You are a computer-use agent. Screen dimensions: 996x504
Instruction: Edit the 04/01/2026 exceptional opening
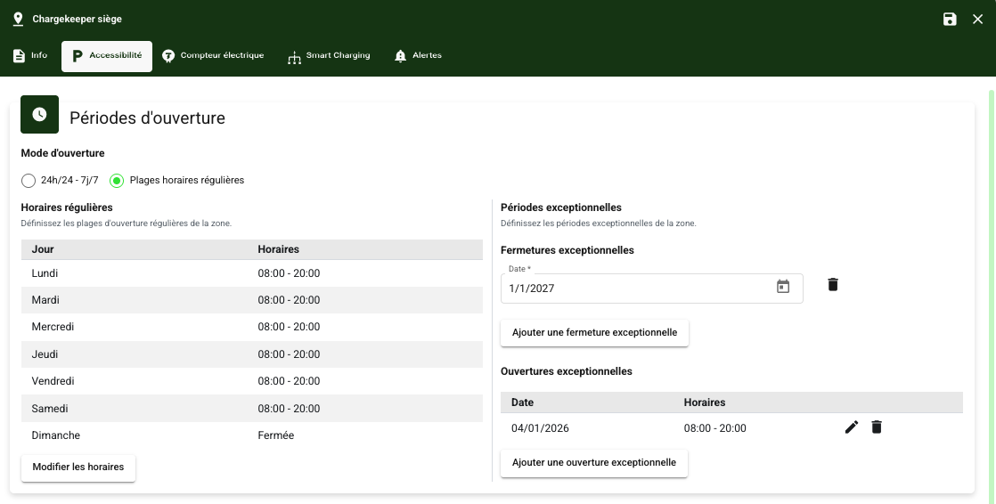point(852,427)
